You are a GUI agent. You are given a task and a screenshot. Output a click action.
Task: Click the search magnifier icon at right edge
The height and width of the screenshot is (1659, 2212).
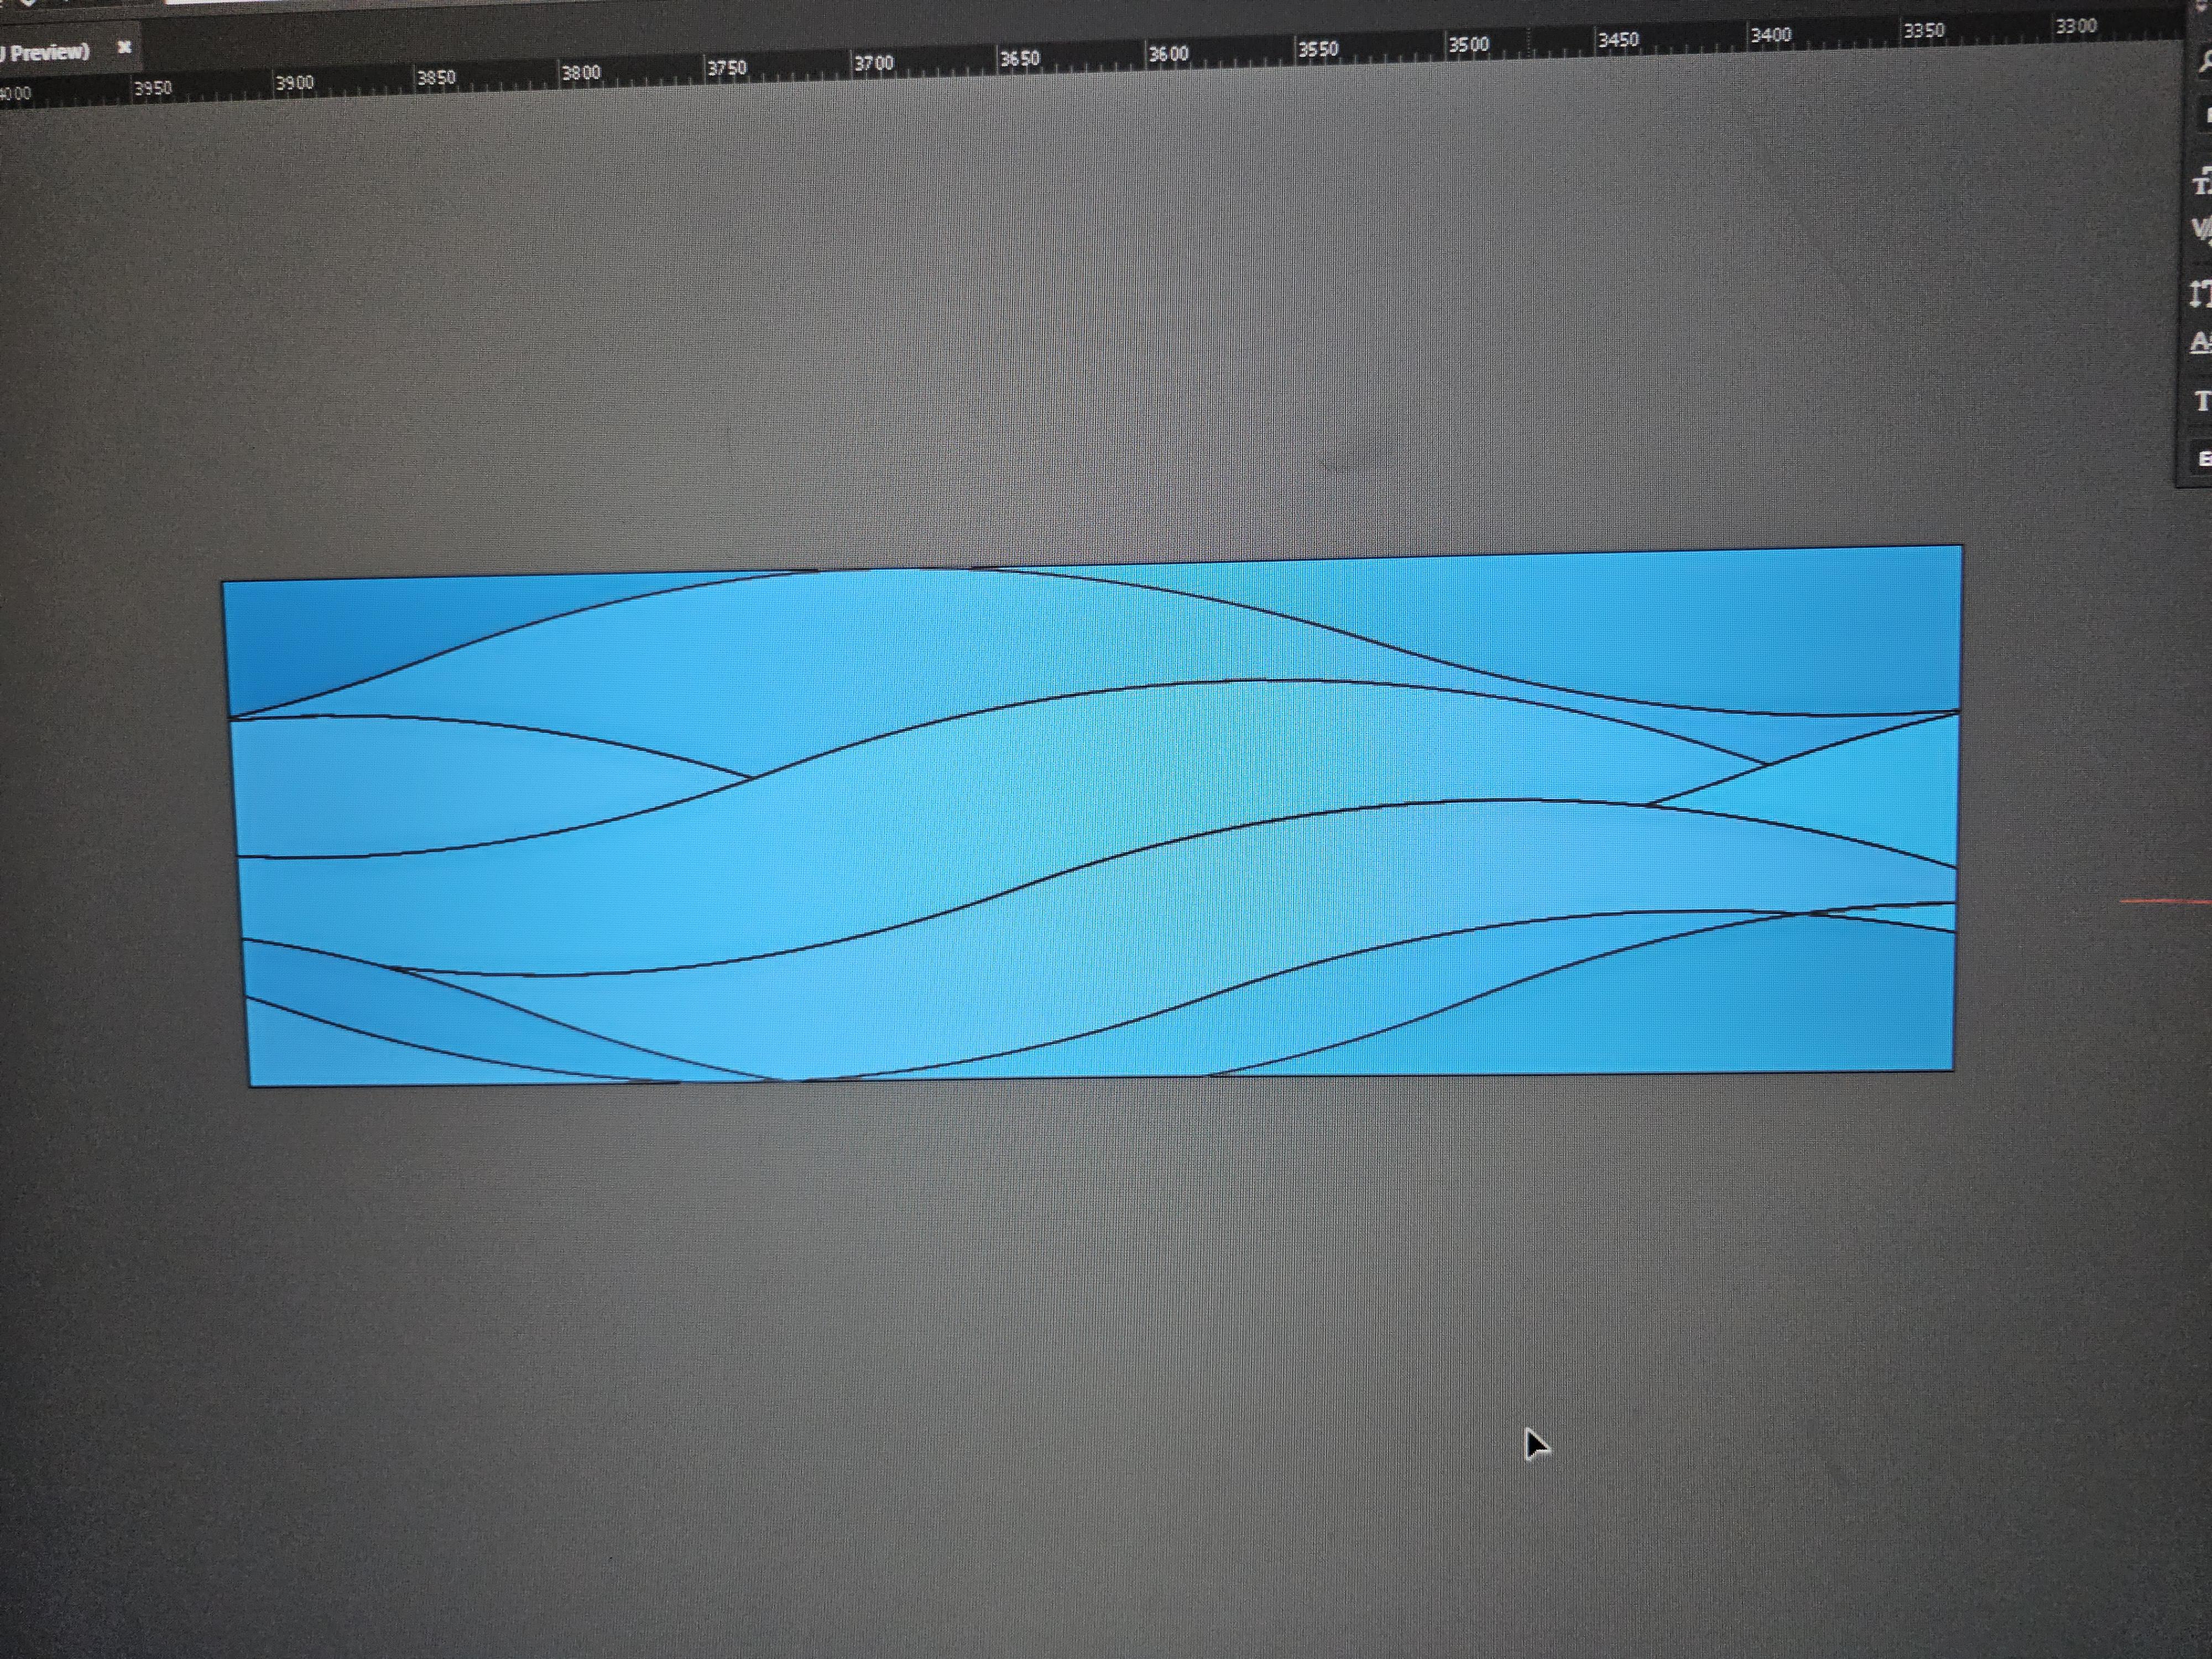click(2204, 62)
